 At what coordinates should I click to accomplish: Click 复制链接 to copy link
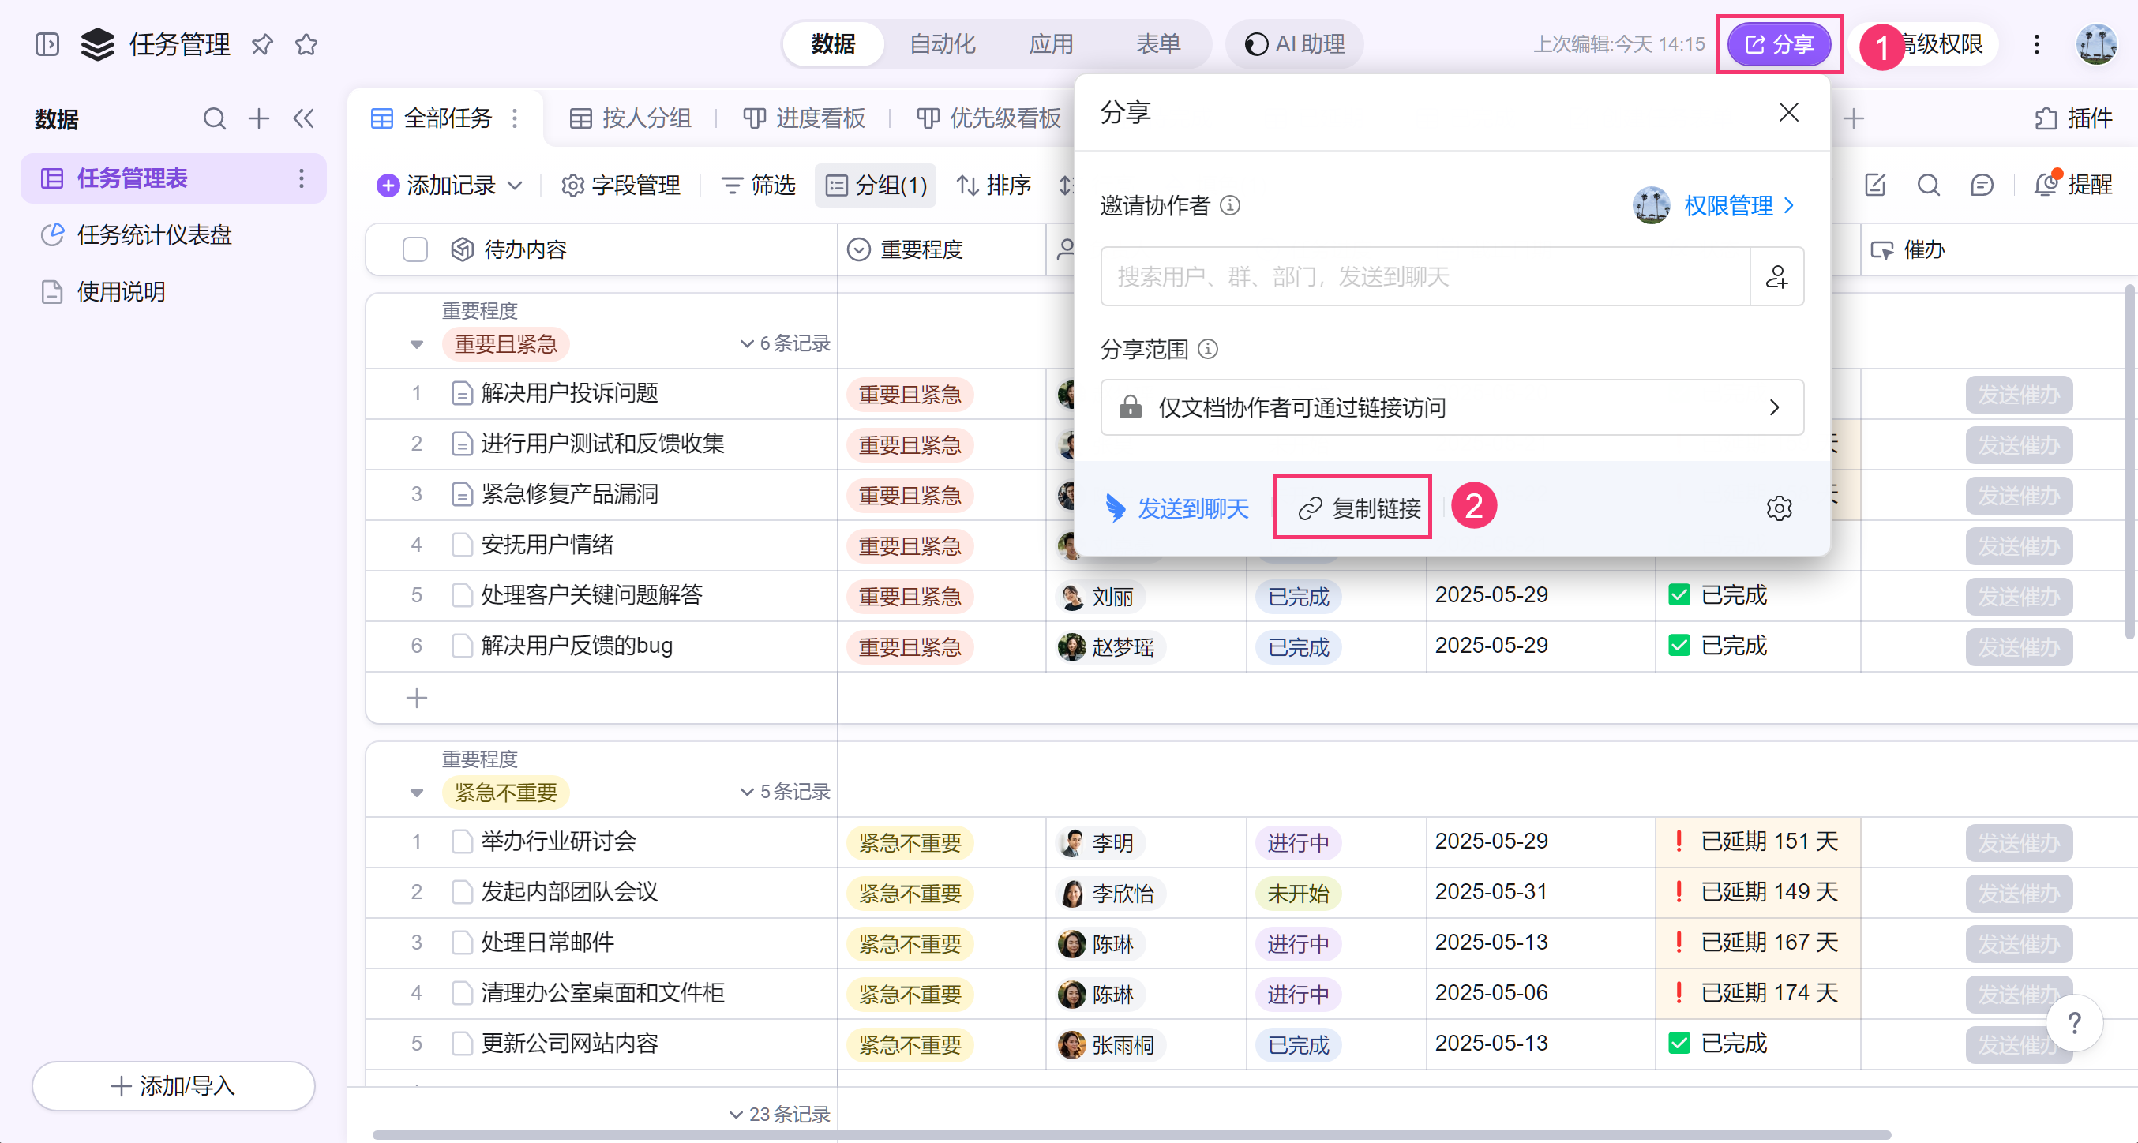pos(1359,508)
